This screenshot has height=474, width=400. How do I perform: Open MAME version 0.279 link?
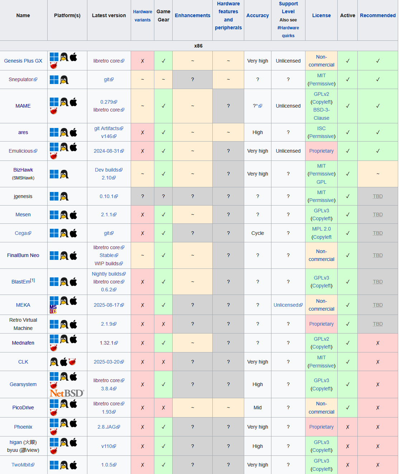click(x=109, y=102)
